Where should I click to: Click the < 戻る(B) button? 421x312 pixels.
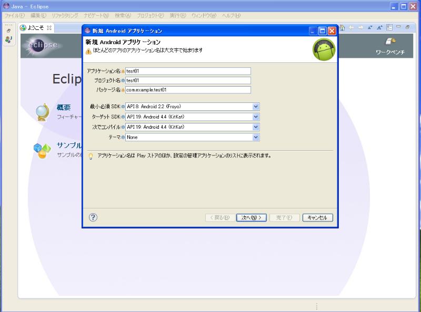[x=220, y=217]
